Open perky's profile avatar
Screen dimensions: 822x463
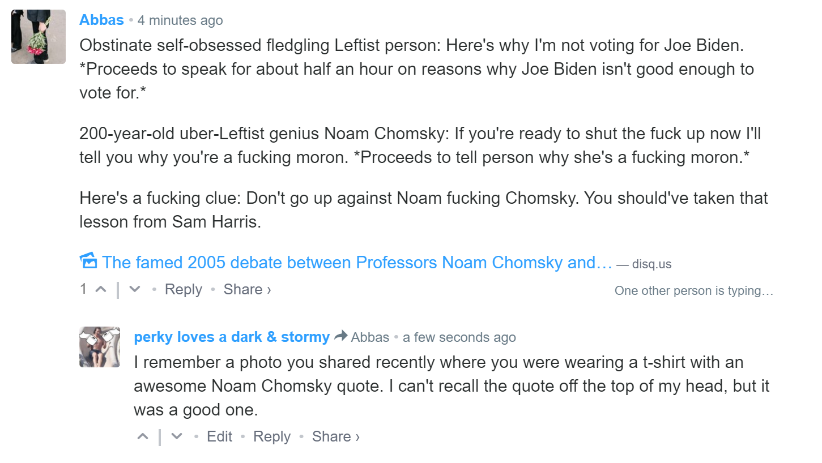100,347
